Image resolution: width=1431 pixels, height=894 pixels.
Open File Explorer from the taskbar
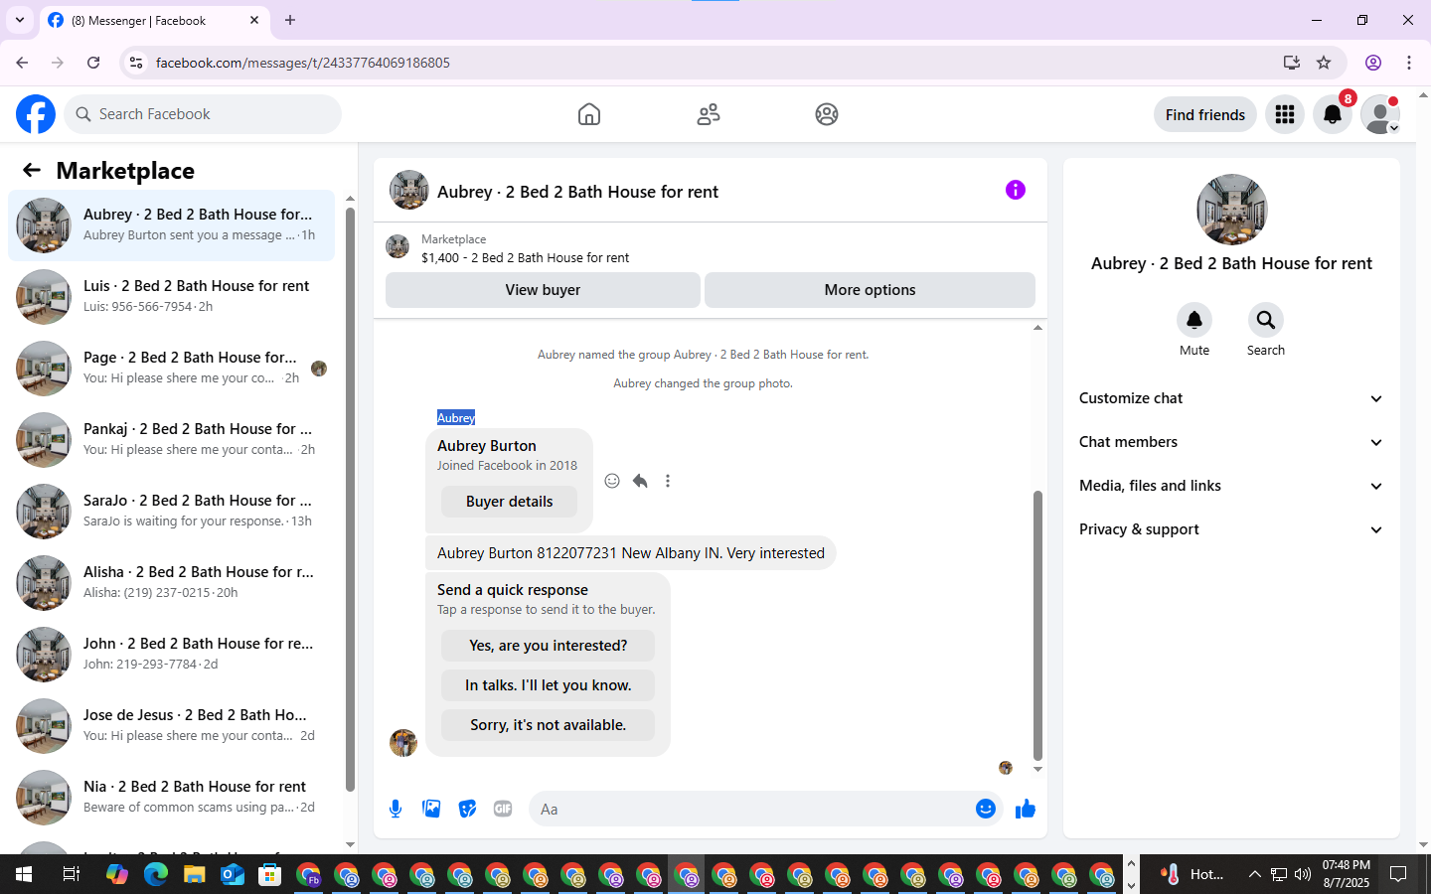194,874
